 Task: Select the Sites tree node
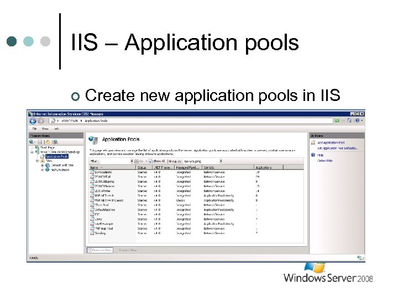49,161
